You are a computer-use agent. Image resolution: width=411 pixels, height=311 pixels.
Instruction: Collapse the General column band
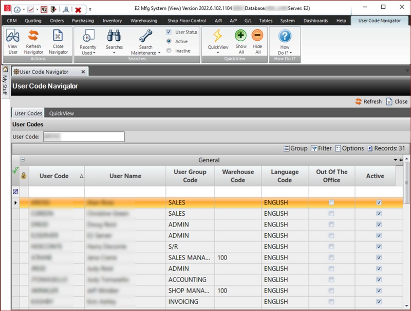23,160
